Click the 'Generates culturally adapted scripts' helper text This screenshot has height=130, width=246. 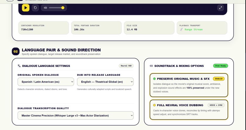(104, 89)
